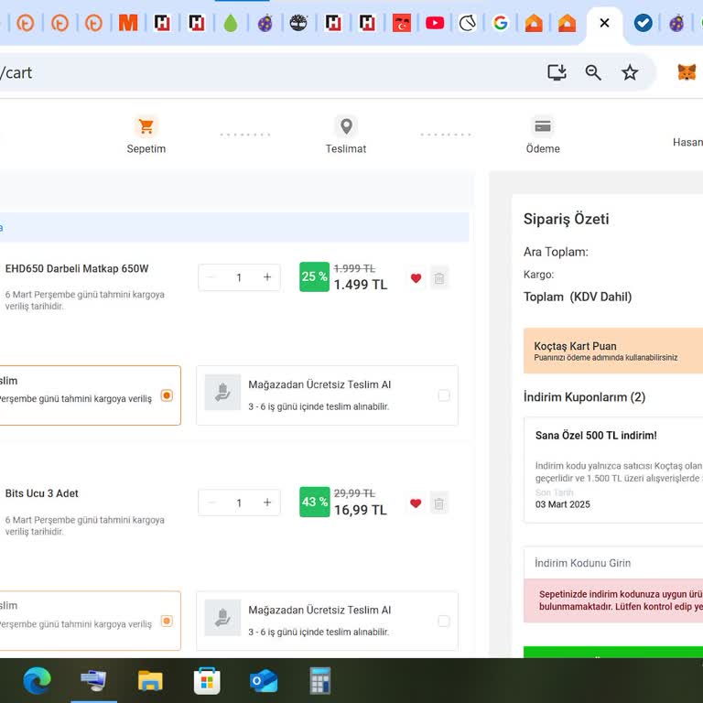Viewport: 703px width, 703px height.
Task: Open the MetaMask fox extension
Action: click(686, 72)
